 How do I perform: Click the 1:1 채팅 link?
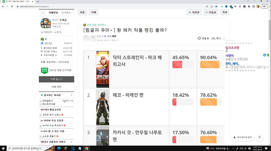click(112, 36)
